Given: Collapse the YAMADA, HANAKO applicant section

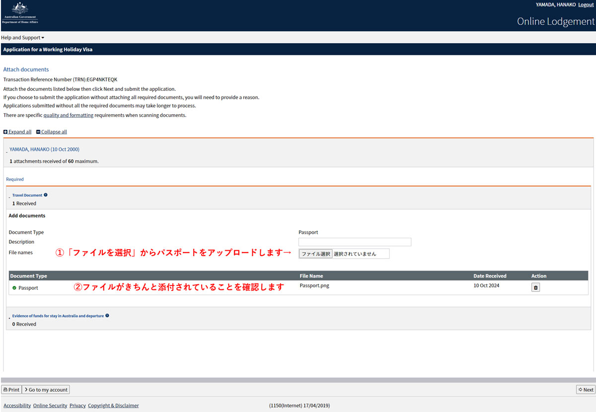Looking at the screenshot, I should click(44, 149).
